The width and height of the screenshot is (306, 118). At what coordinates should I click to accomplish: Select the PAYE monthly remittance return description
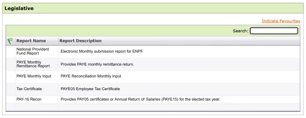pyautogui.click(x=97, y=64)
